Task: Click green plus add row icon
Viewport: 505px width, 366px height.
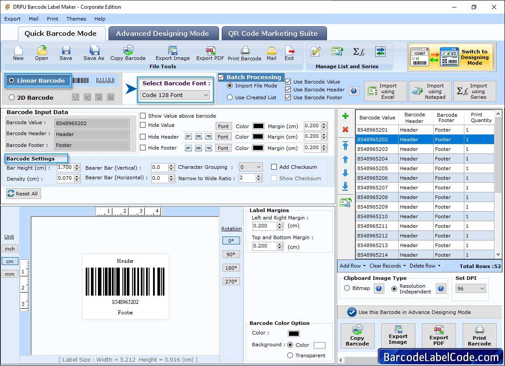Action: coord(345,116)
